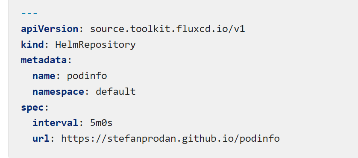This screenshot has height=158, width=358.
Task: Click the v1 version suffix
Action: (239, 29)
